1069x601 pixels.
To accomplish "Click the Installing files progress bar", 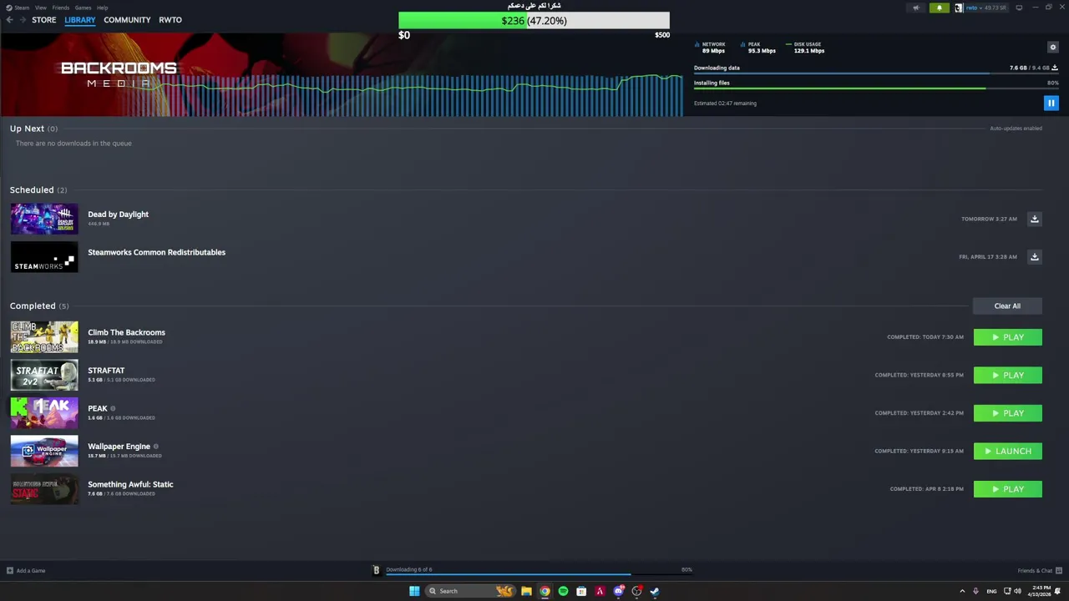I will (x=876, y=88).
